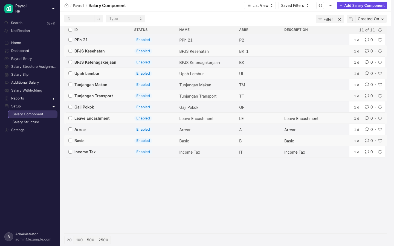Open the Tunjangan Transport record link

pos(94,96)
